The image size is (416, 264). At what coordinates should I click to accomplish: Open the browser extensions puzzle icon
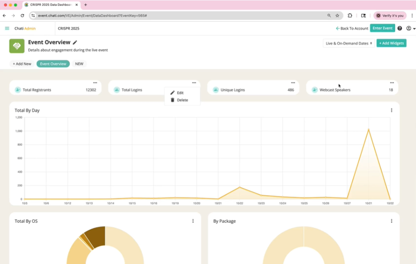[350, 16]
